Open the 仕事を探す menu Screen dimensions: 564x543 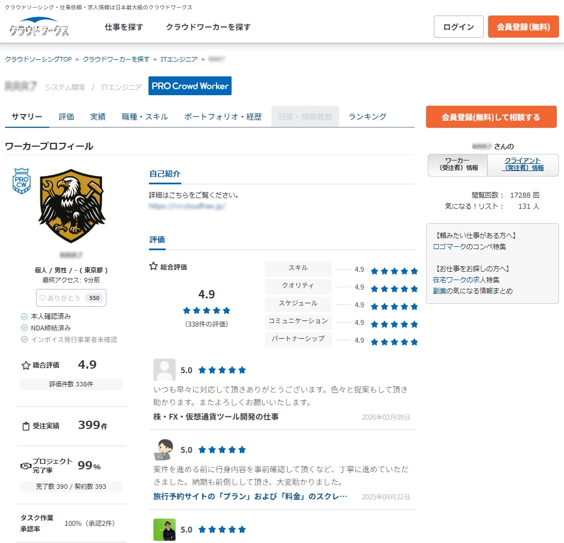(124, 27)
